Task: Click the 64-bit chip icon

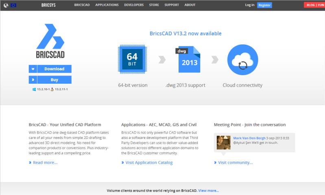Action: (132, 60)
